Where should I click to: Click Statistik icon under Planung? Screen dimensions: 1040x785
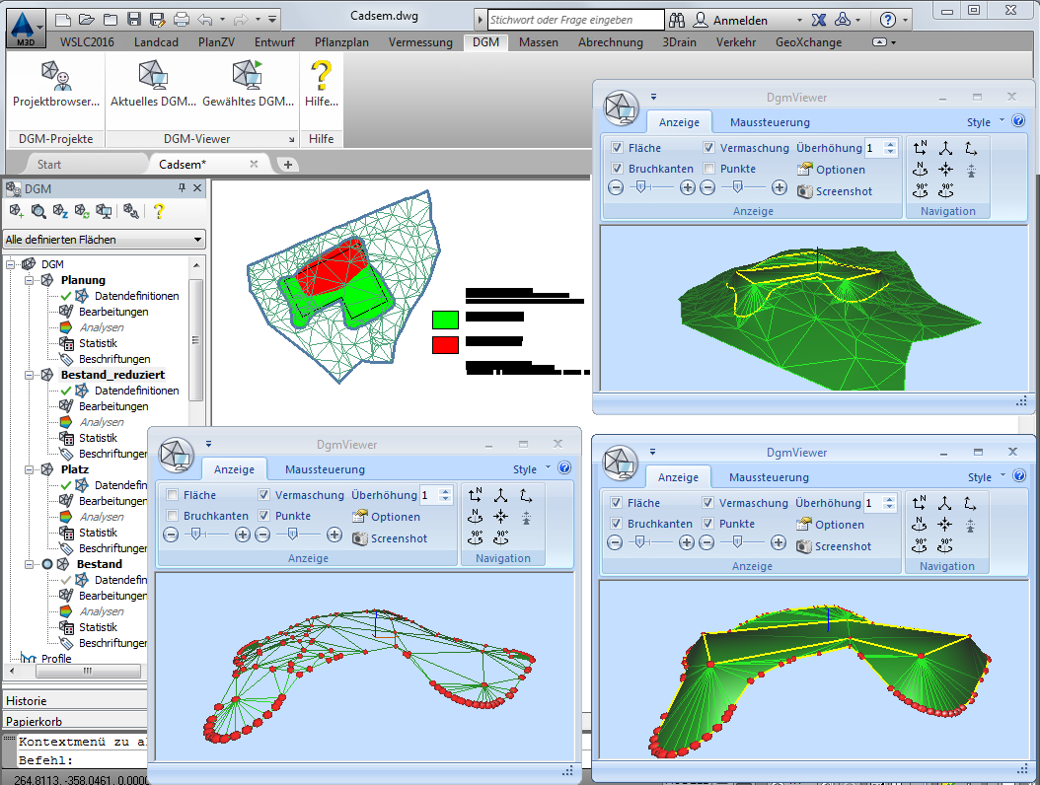point(67,343)
